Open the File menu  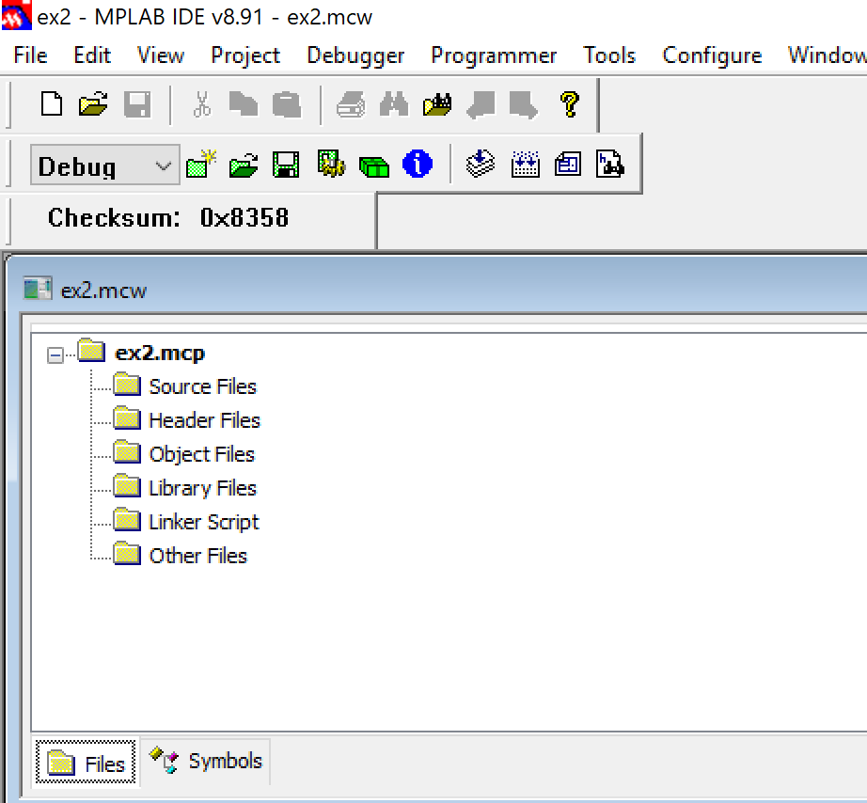(x=30, y=55)
